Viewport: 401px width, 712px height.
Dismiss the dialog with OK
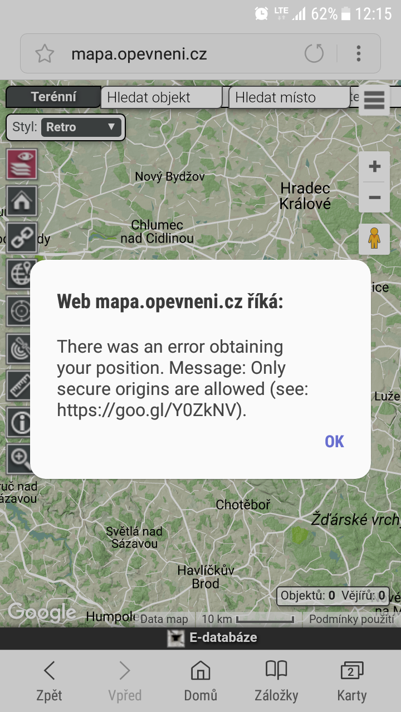(x=335, y=441)
